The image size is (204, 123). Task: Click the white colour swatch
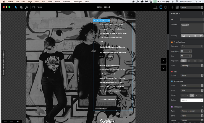click(192, 100)
